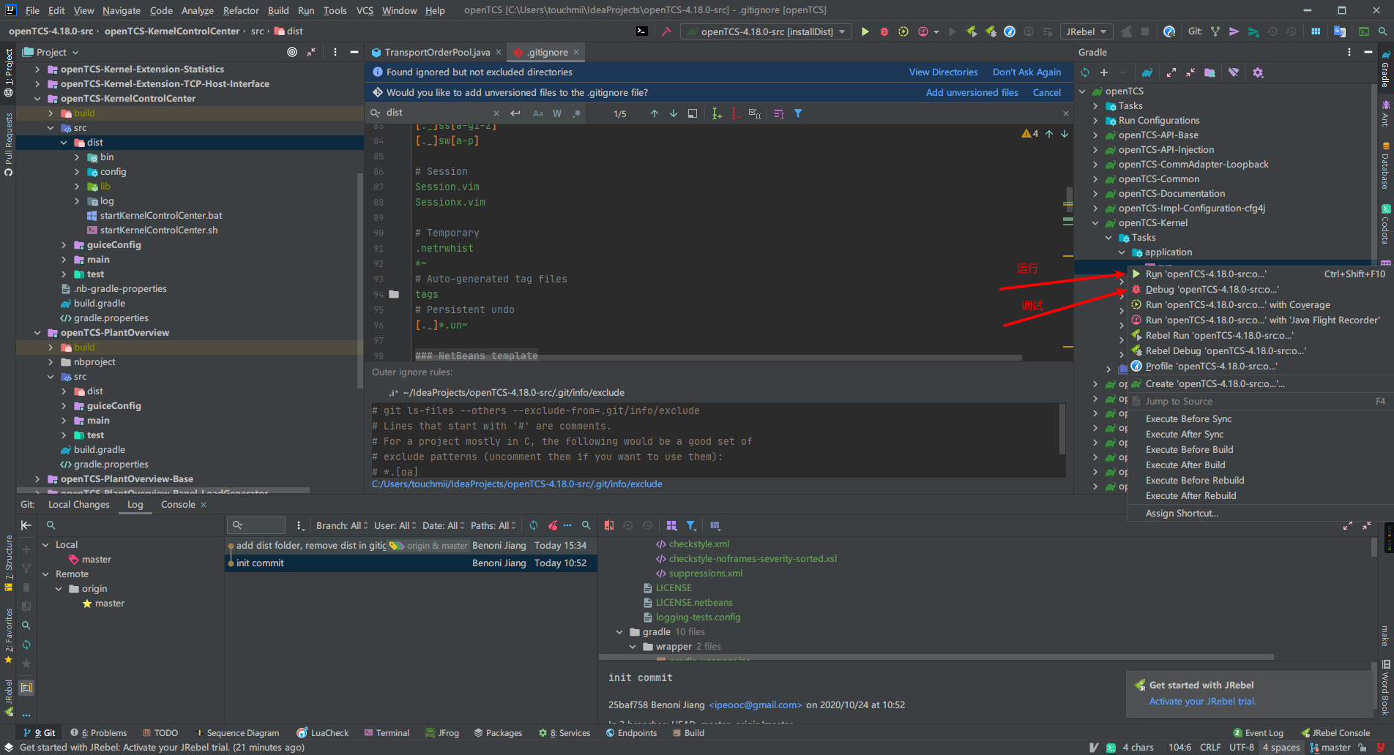This screenshot has width=1394, height=755.
Task: Start debugging with the red bug icon in the main toolbar
Action: [x=884, y=31]
